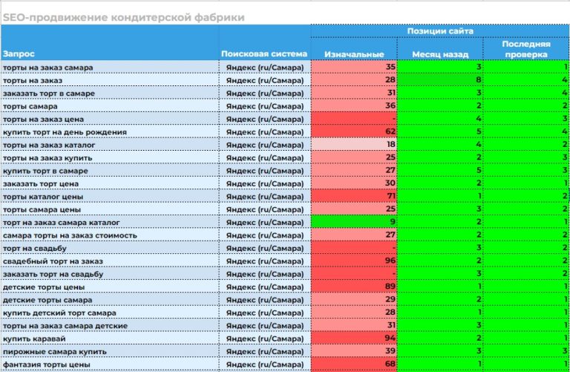Viewport: 570px width, 372px height.
Task: Select the query cell 'купить каравай'
Action: [110, 339]
